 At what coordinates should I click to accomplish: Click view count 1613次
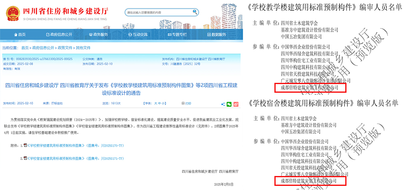pos(115,103)
